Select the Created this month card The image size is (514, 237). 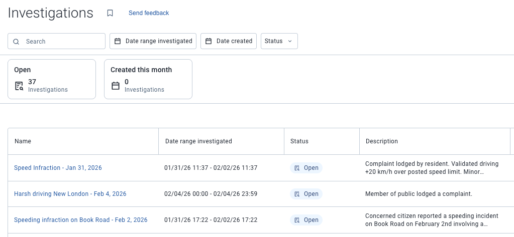[x=148, y=79]
